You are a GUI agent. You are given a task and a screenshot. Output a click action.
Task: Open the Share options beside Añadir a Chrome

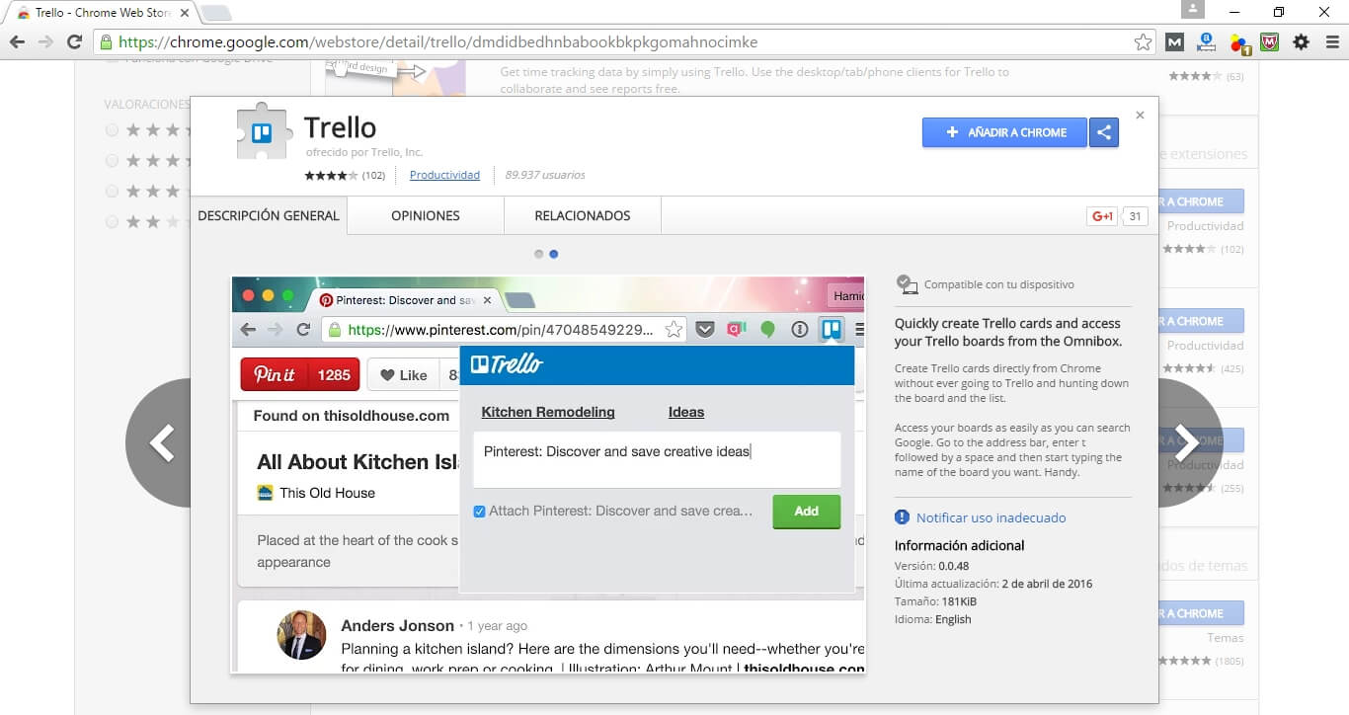tap(1103, 131)
